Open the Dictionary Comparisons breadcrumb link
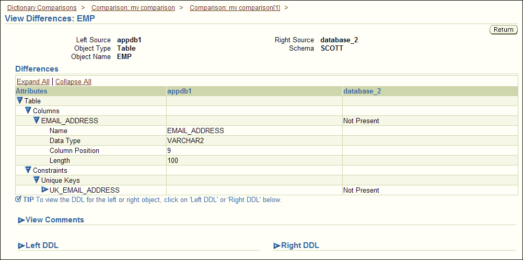The height and width of the screenshot is (260, 523). pos(42,7)
